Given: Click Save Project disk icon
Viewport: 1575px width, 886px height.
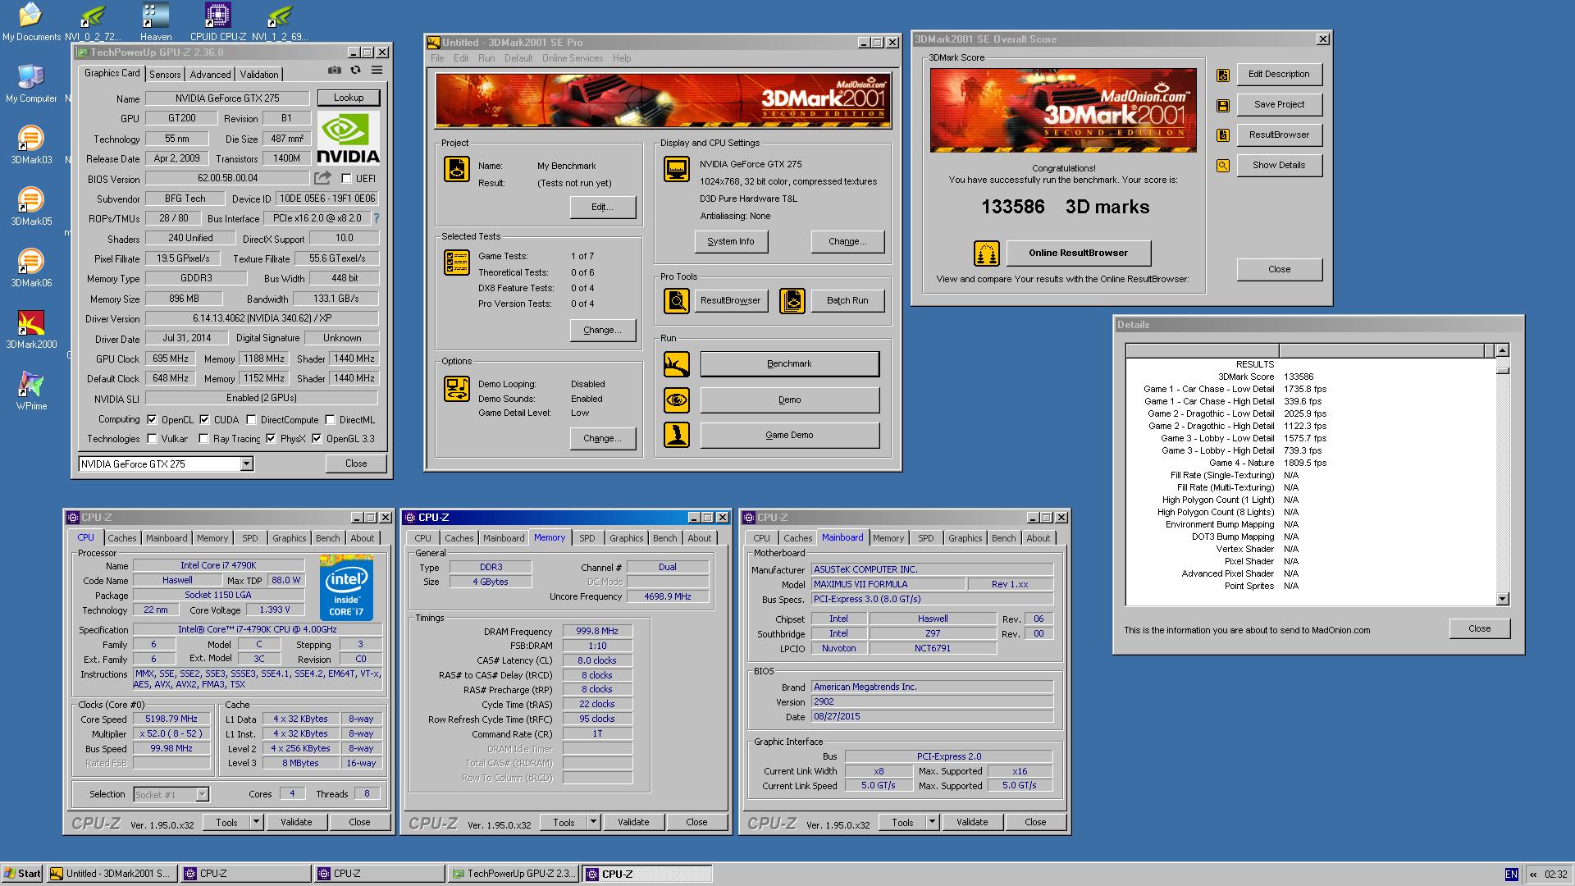Looking at the screenshot, I should point(1223,106).
